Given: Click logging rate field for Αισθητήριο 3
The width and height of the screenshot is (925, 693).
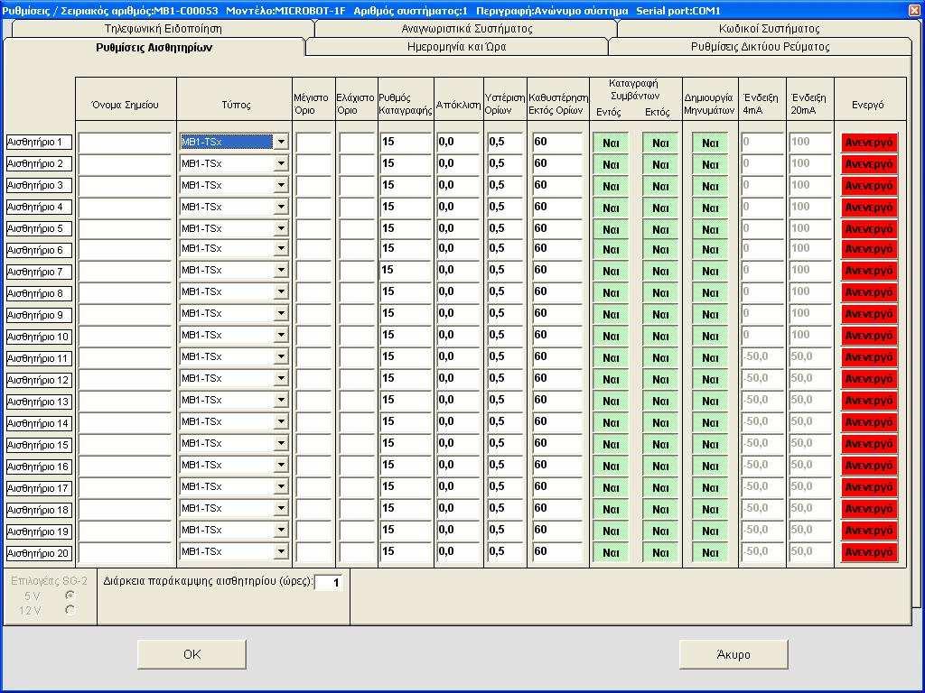Looking at the screenshot, I should coord(406,185).
